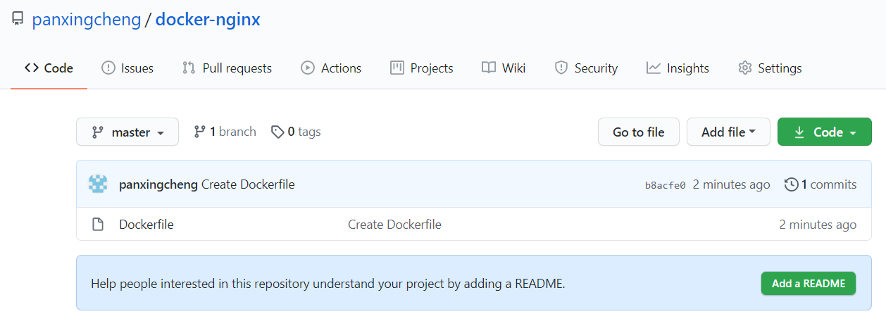886x333 pixels.
Task: Click the panxingcheng avatar in commit row
Action: click(x=98, y=184)
